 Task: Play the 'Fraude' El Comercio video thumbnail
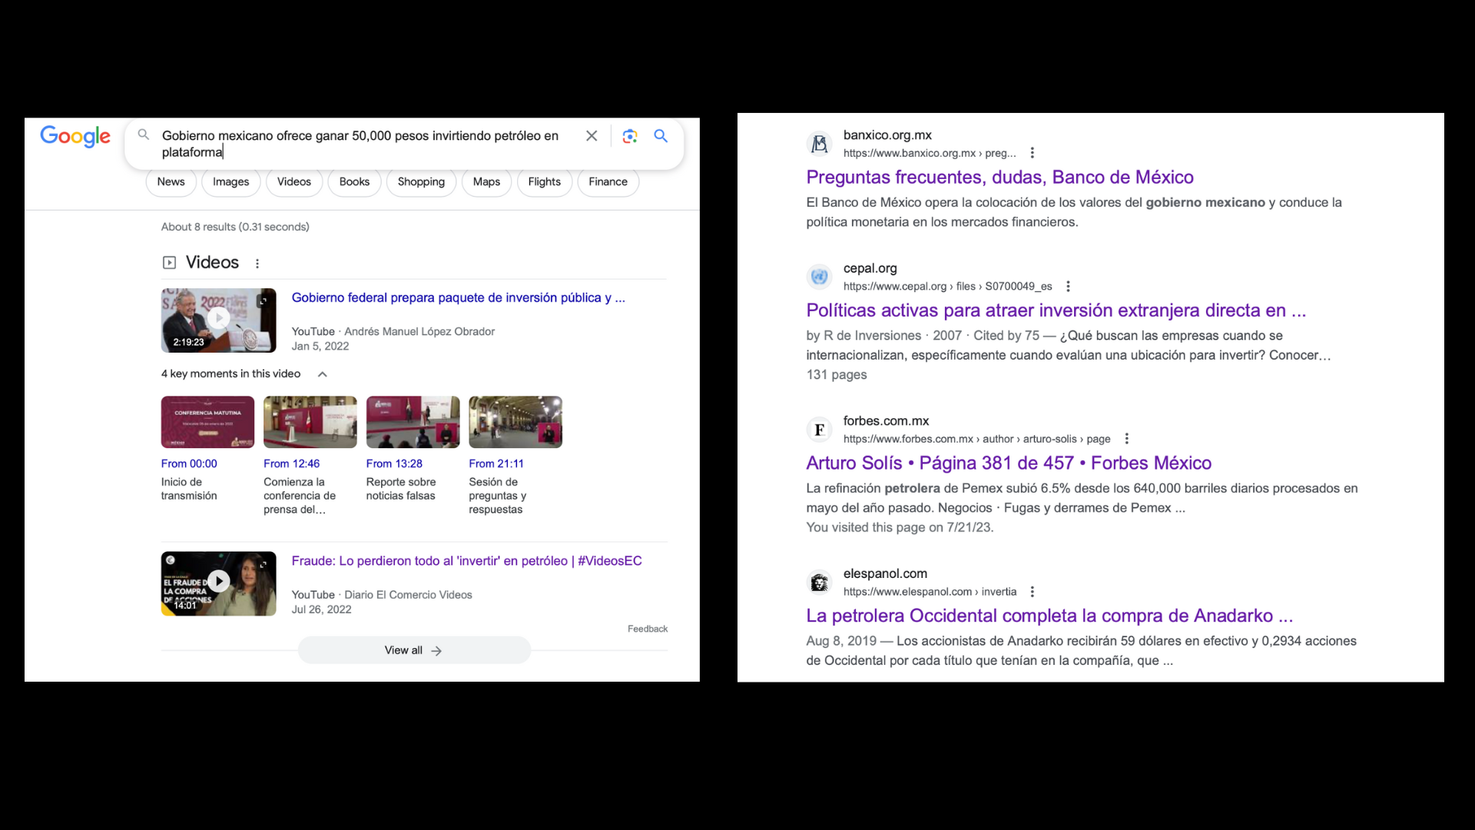pos(218,583)
